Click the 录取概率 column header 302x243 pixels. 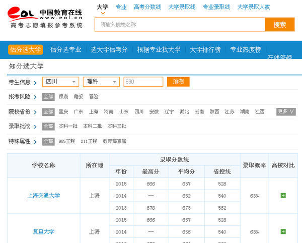click(x=254, y=165)
